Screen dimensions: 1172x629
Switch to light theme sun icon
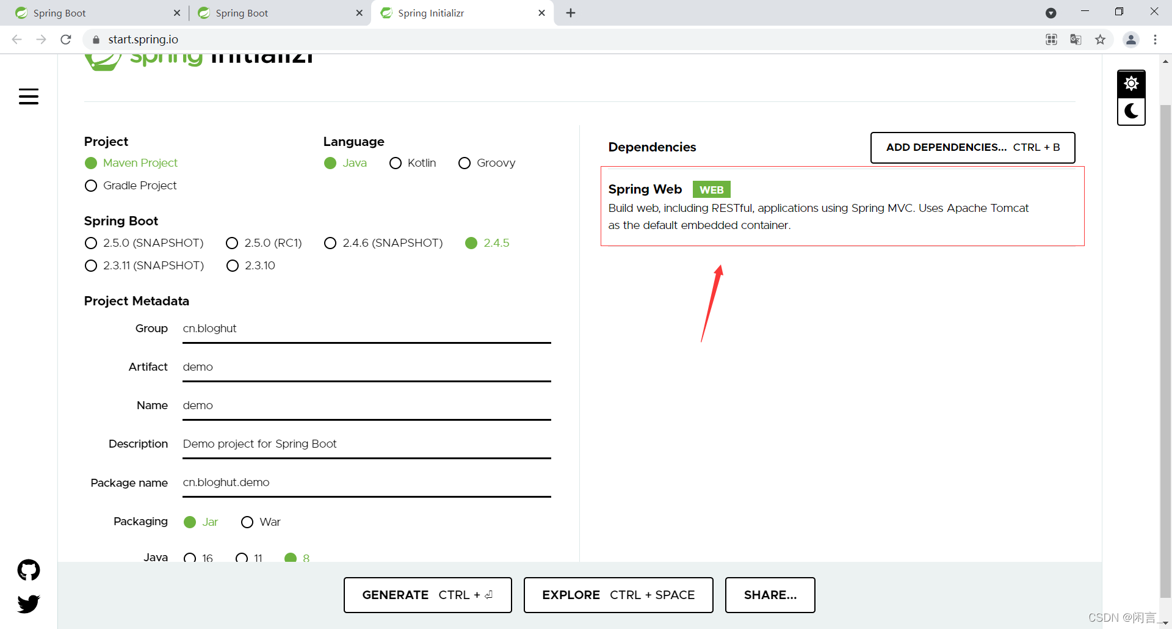click(1131, 84)
